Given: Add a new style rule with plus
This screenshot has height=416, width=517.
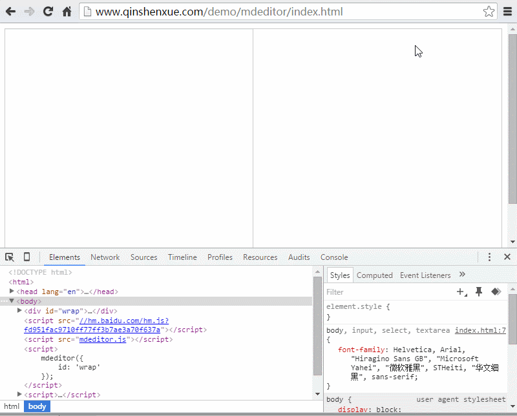Looking at the screenshot, I should [461, 292].
